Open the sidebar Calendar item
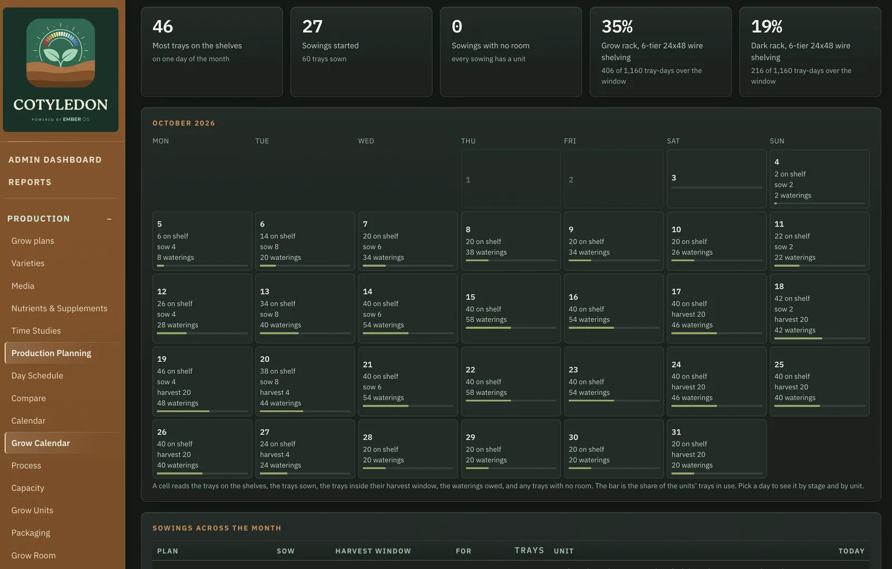The image size is (892, 569). 28,421
